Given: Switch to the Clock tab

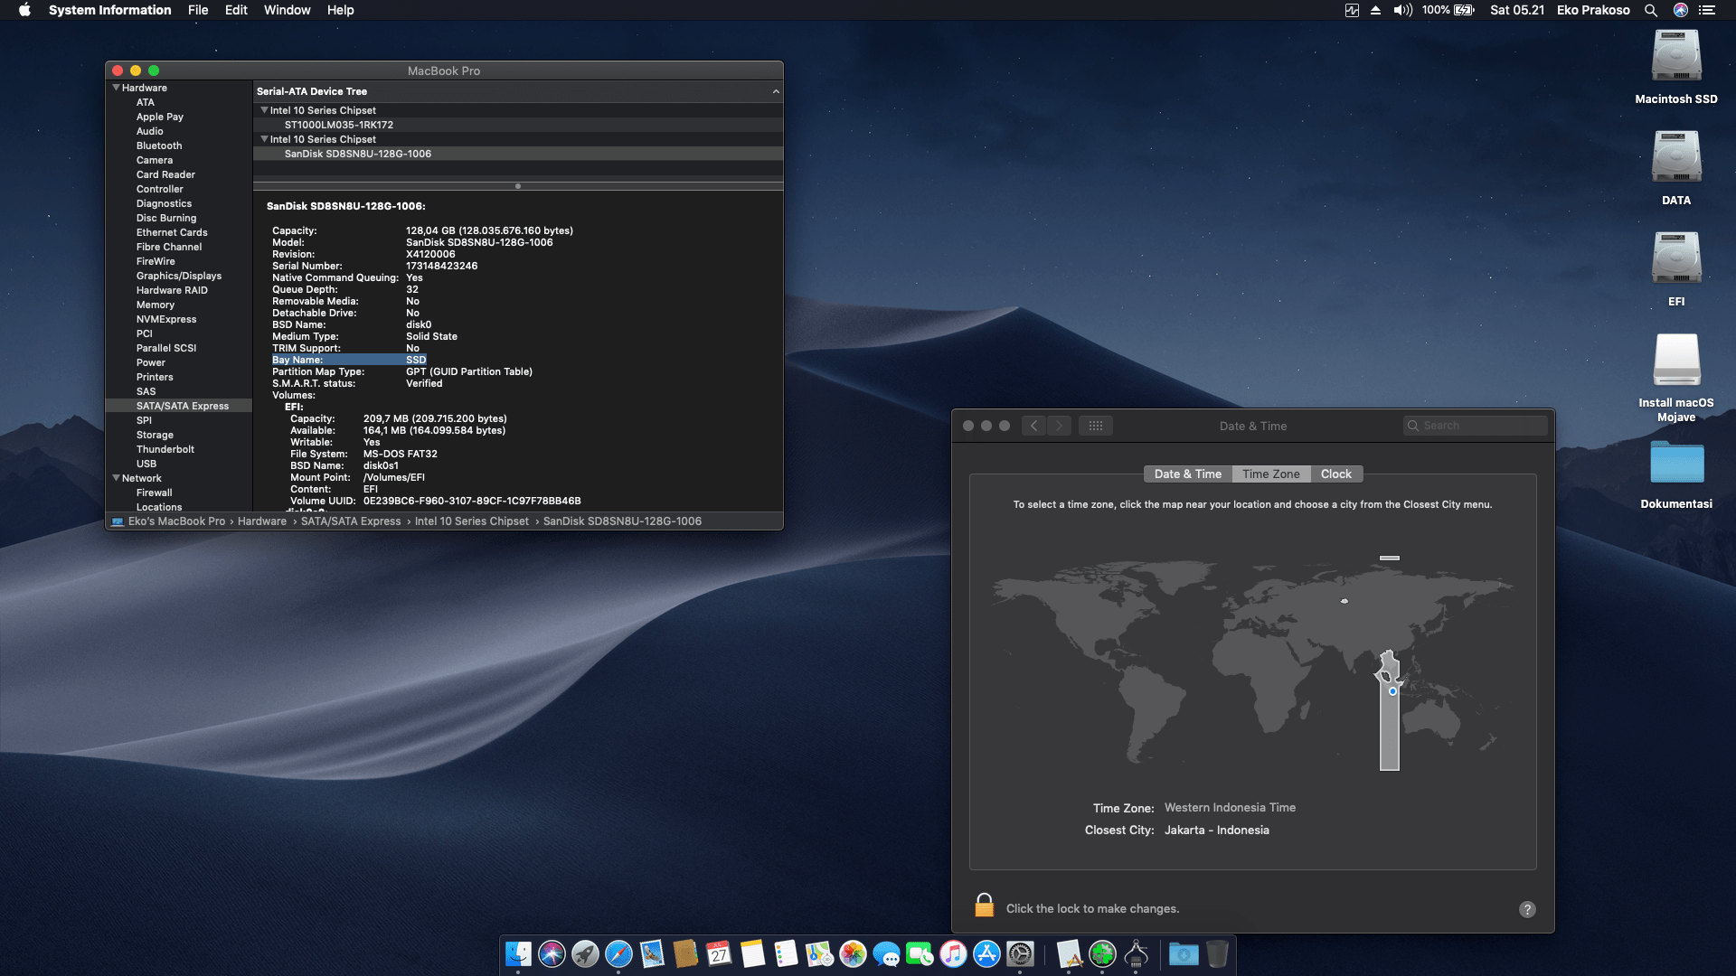Looking at the screenshot, I should tap(1336, 474).
